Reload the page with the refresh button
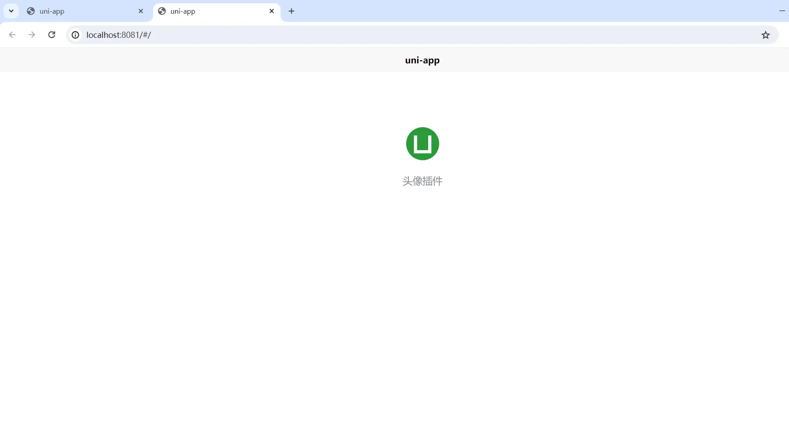This screenshot has width=789, height=434. 51,35
